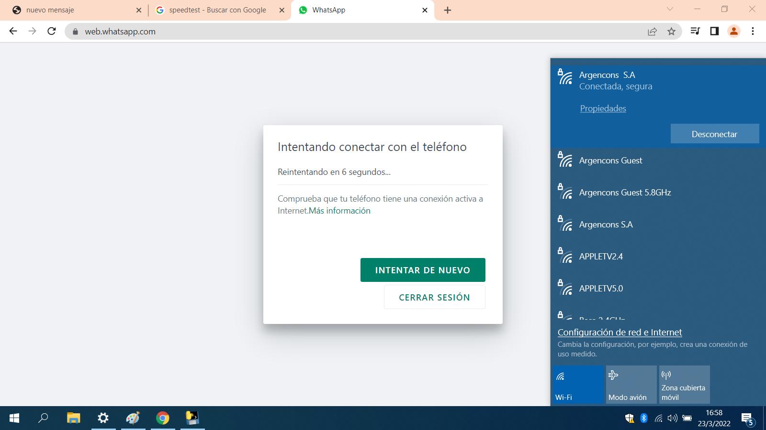Click the connected Argencons S.A Wi-Fi icon

pyautogui.click(x=565, y=76)
